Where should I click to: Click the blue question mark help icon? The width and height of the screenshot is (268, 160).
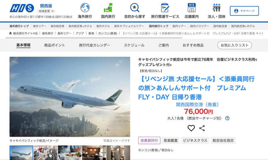tap(227, 118)
